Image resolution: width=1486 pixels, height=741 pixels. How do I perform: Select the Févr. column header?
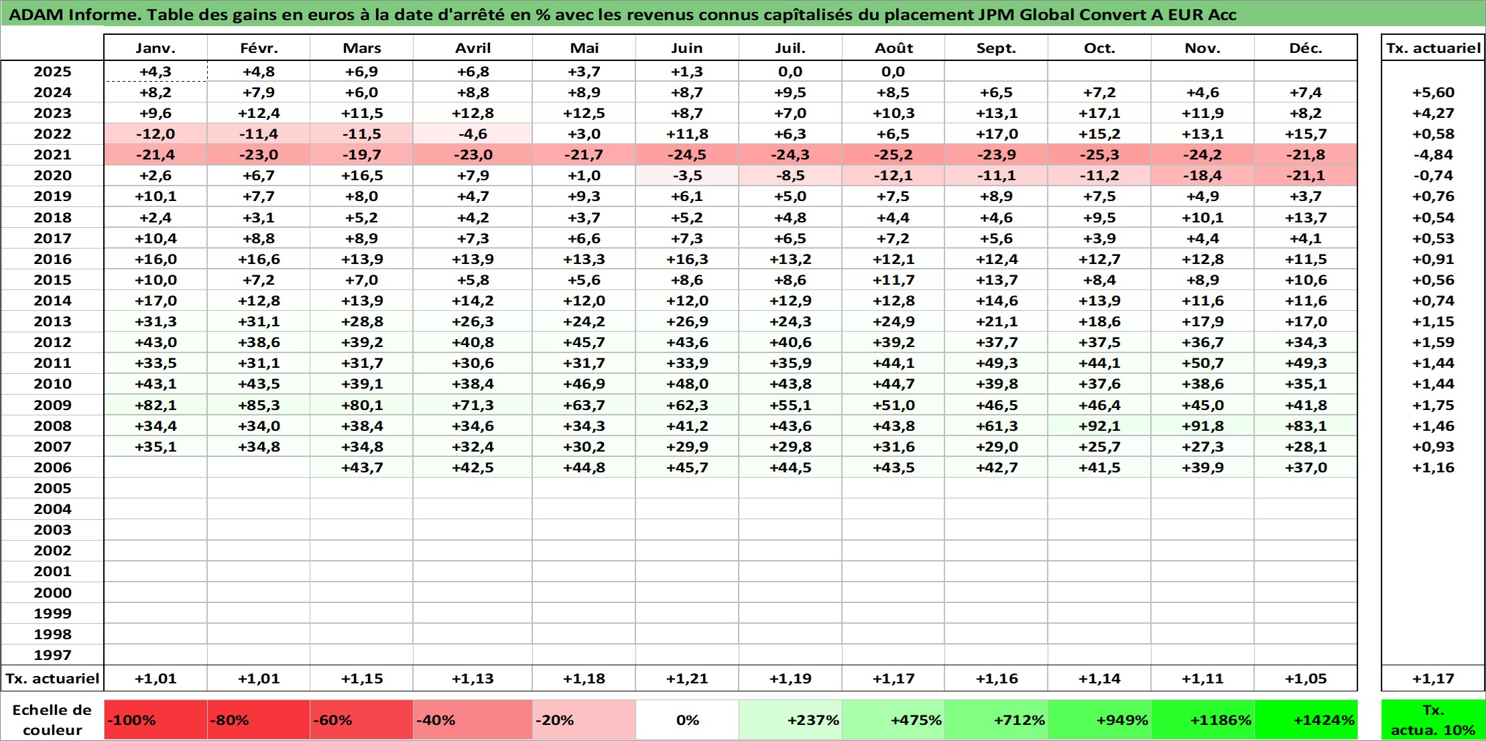(x=259, y=48)
